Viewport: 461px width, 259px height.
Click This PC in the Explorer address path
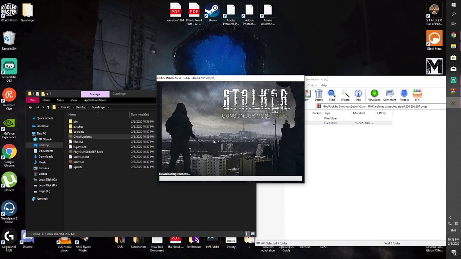coord(66,107)
